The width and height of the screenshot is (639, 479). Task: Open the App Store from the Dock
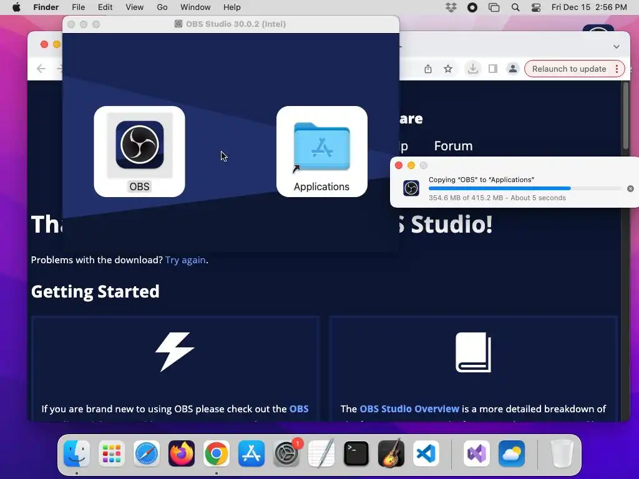click(x=251, y=453)
